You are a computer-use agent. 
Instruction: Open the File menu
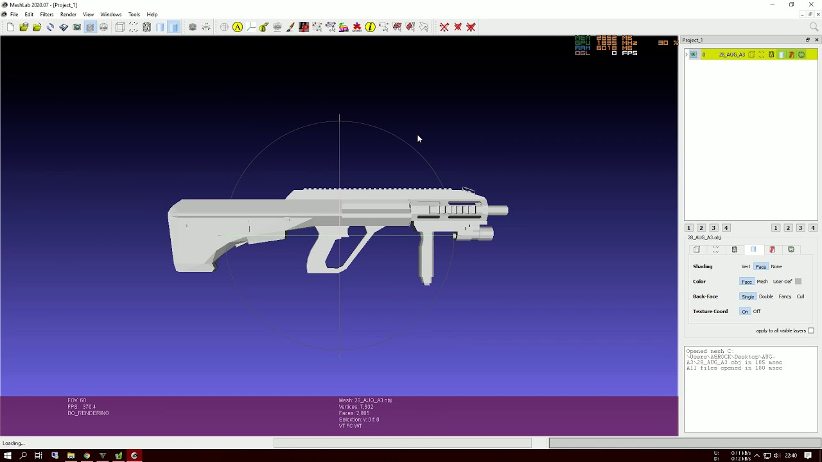(14, 14)
